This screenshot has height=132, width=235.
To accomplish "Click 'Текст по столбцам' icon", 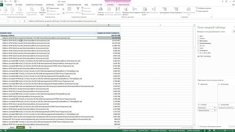I will 101,9.
